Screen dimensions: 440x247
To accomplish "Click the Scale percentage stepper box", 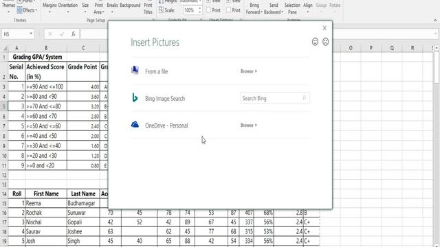I will pyautogui.click(x=192, y=10).
